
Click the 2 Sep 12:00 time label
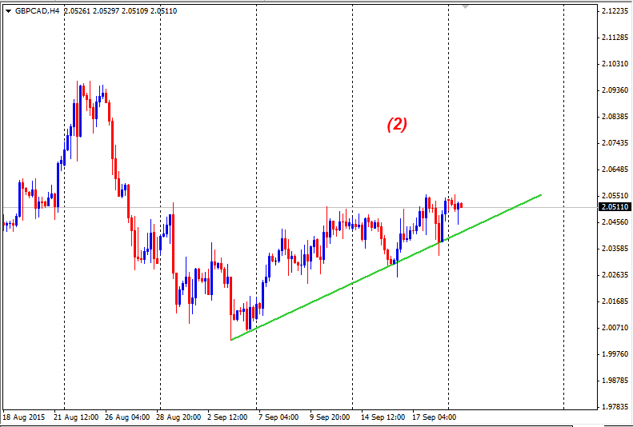click(x=227, y=417)
